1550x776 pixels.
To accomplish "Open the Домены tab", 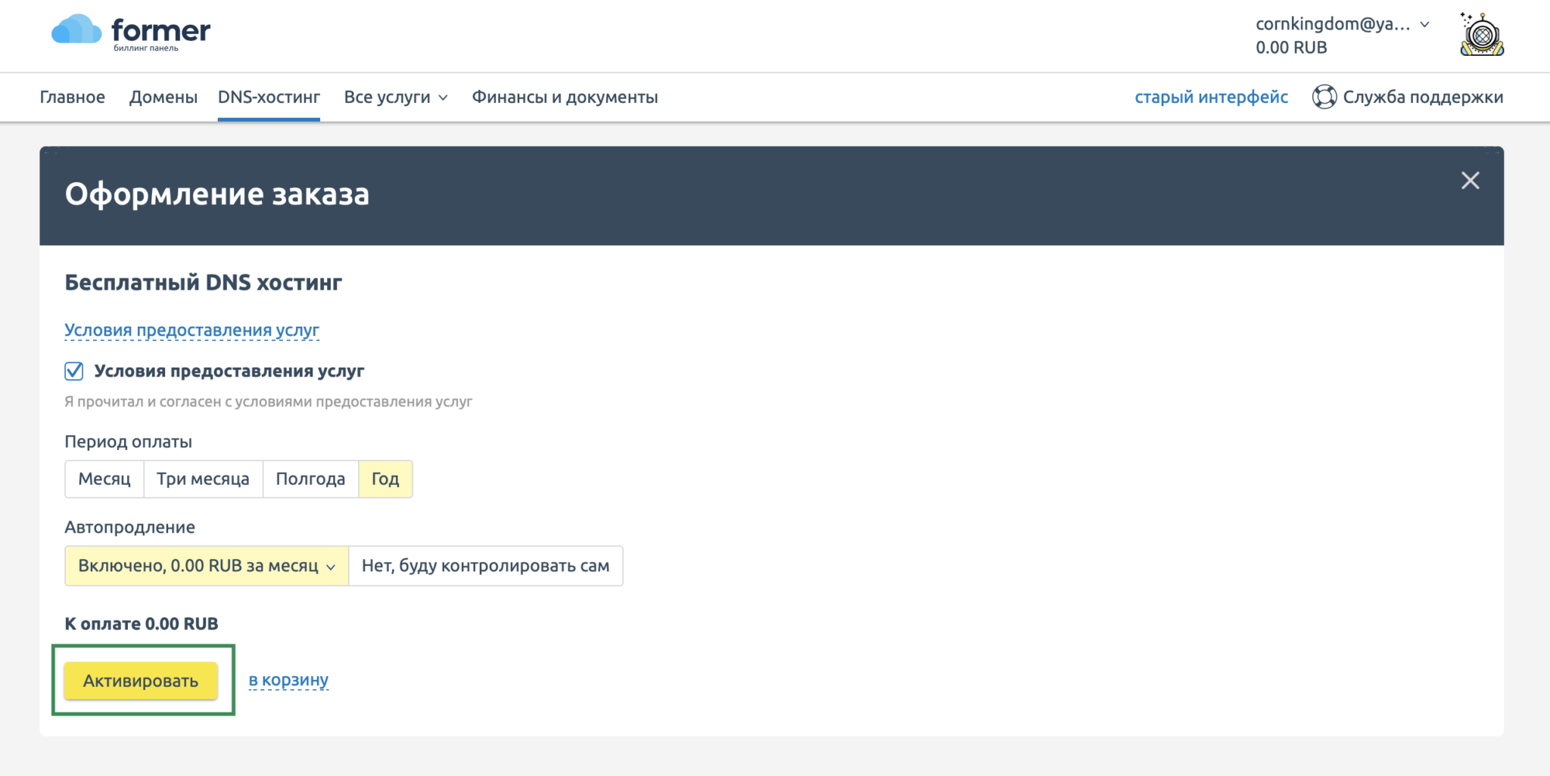I will [x=163, y=97].
